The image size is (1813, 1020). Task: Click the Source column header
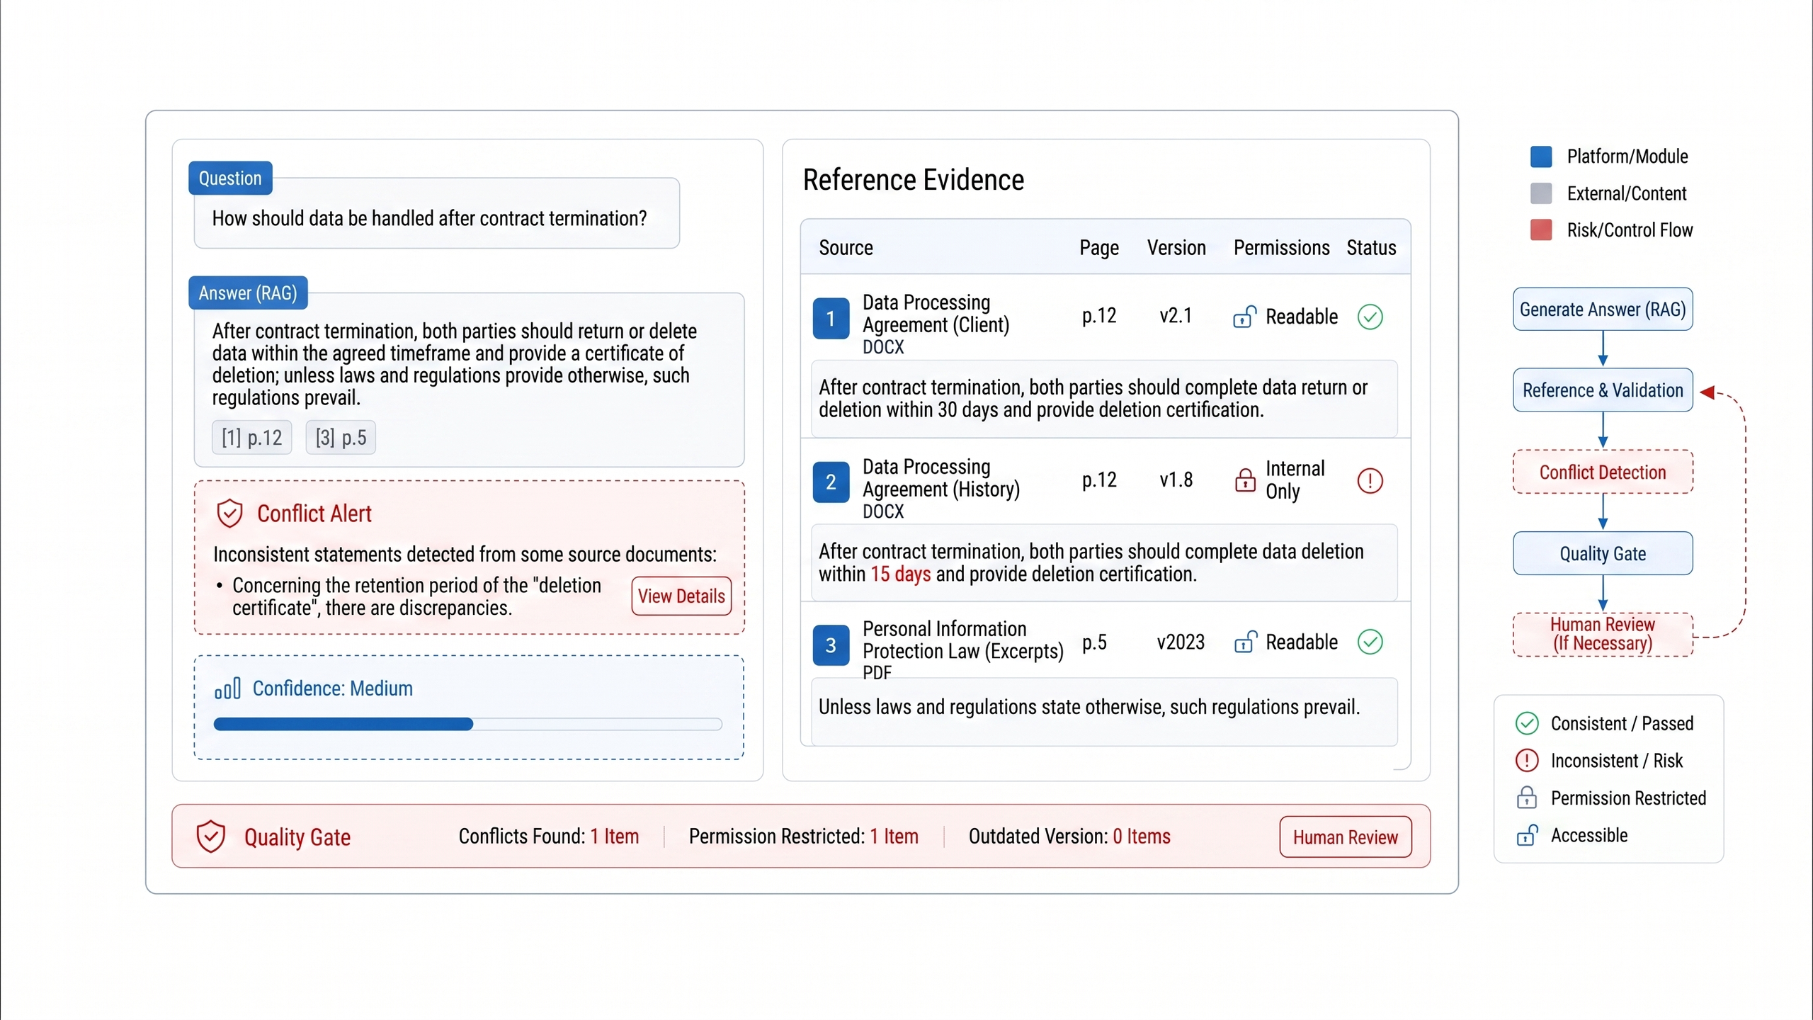[846, 248]
